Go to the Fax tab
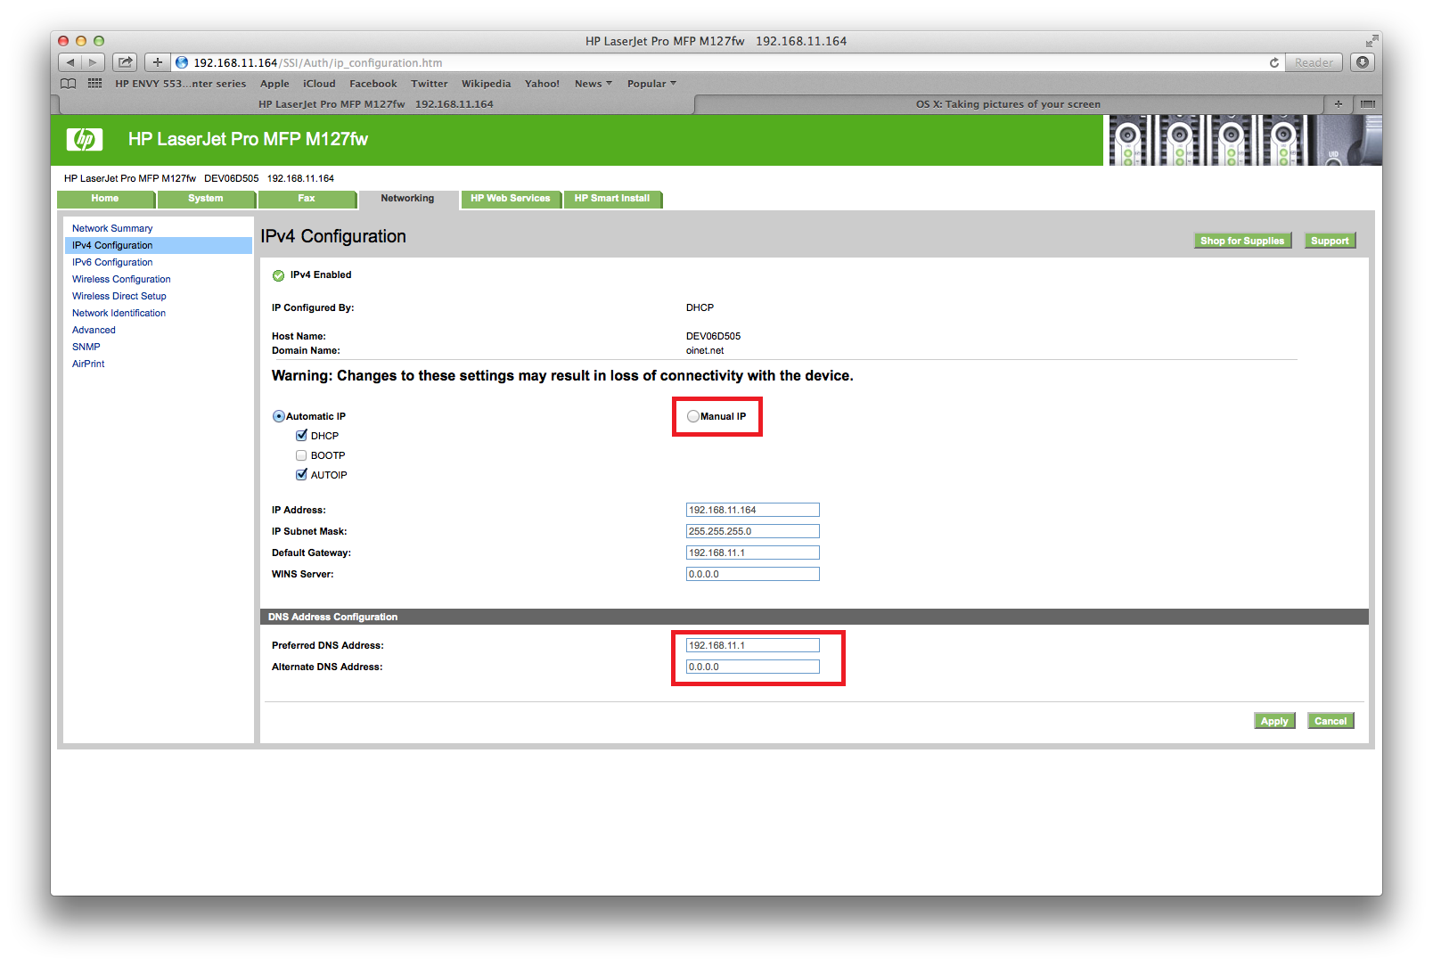Image resolution: width=1433 pixels, height=966 pixels. [x=307, y=199]
